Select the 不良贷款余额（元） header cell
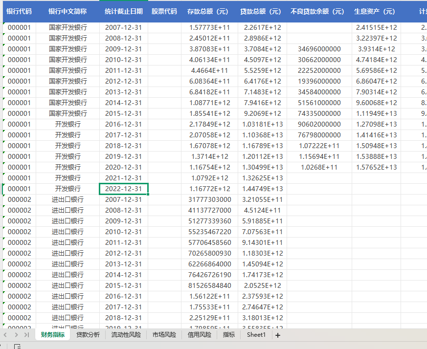 point(319,11)
